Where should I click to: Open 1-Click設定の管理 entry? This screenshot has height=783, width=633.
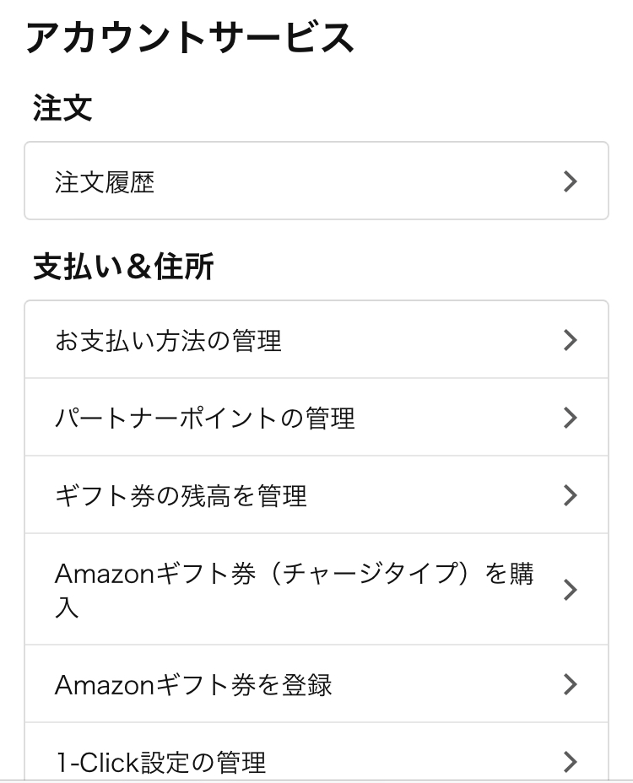point(316,752)
